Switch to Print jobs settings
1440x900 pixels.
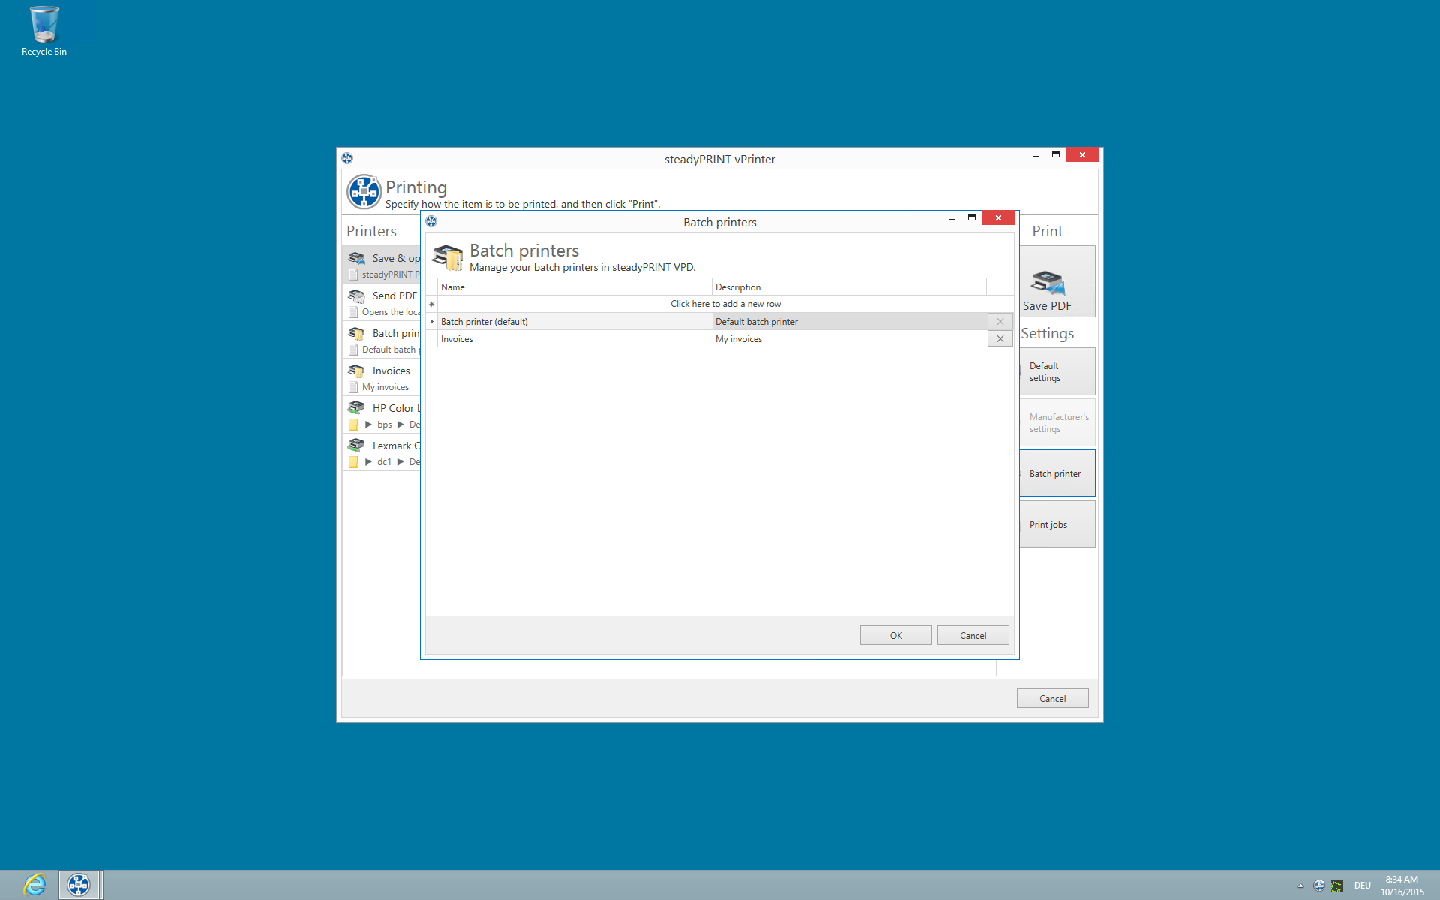coord(1057,524)
